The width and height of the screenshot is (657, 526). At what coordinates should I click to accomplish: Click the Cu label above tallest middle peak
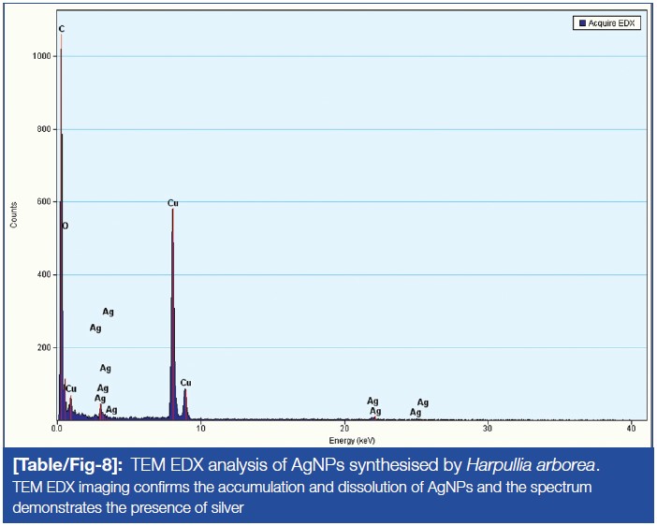(172, 203)
